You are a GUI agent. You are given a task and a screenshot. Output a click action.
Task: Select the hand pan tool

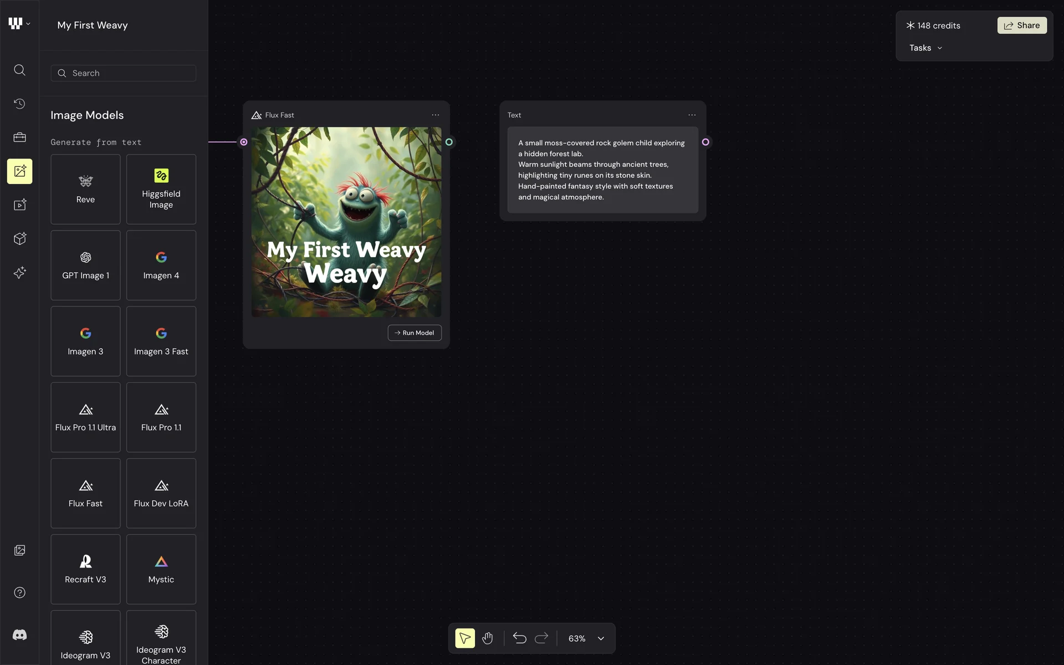pyautogui.click(x=487, y=638)
